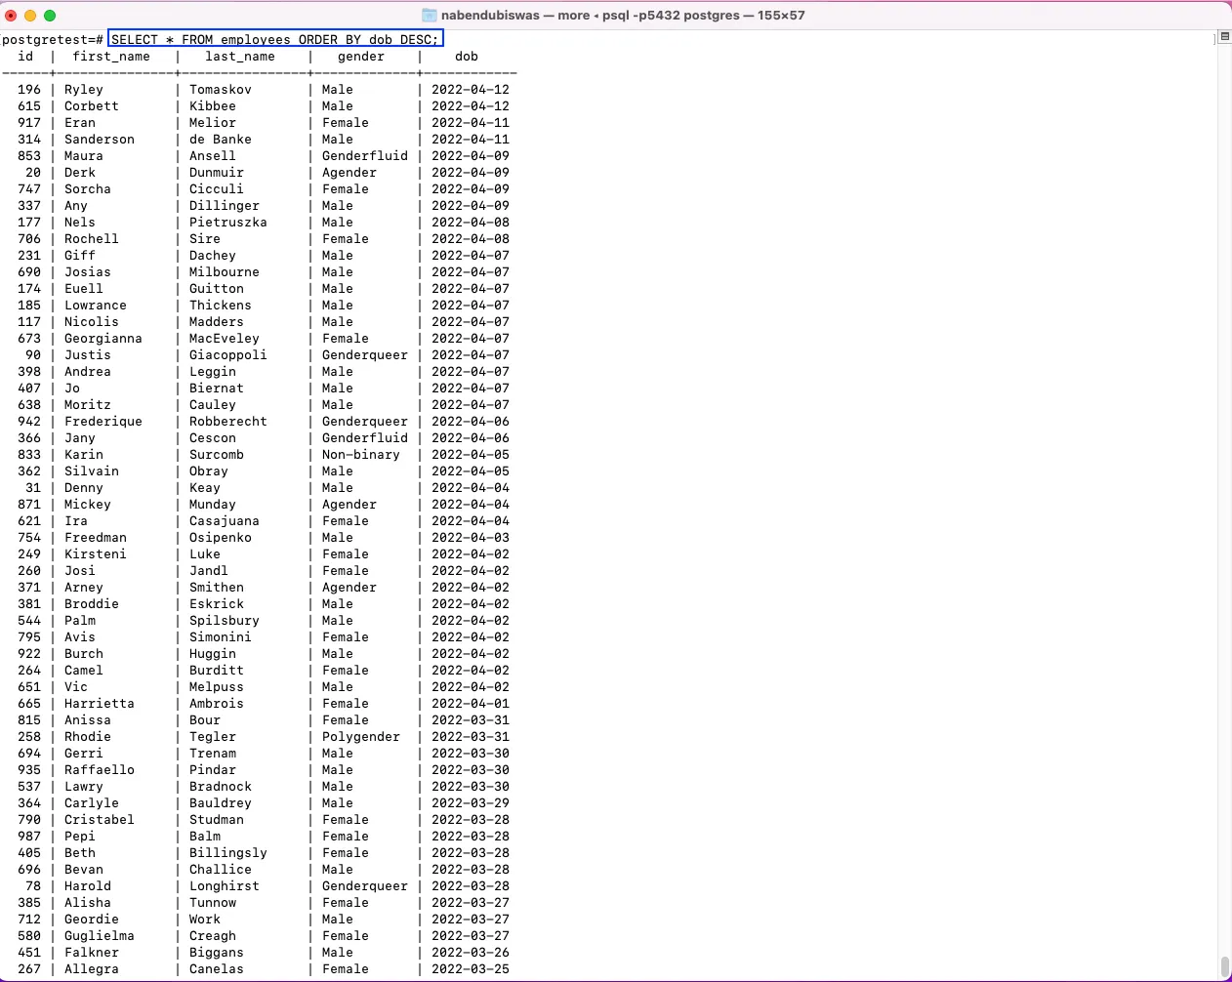Click first name 'Sorcha'
Image resolution: width=1232 pixels, height=982 pixels.
(88, 189)
